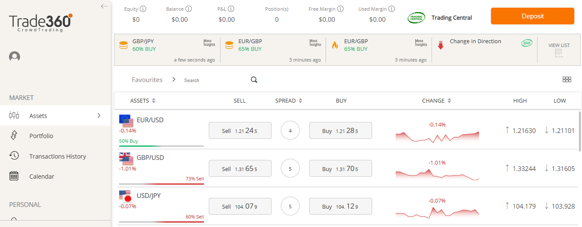Click Sell button for GBP/USD
This screenshot has height=227, width=582.
(x=240, y=169)
